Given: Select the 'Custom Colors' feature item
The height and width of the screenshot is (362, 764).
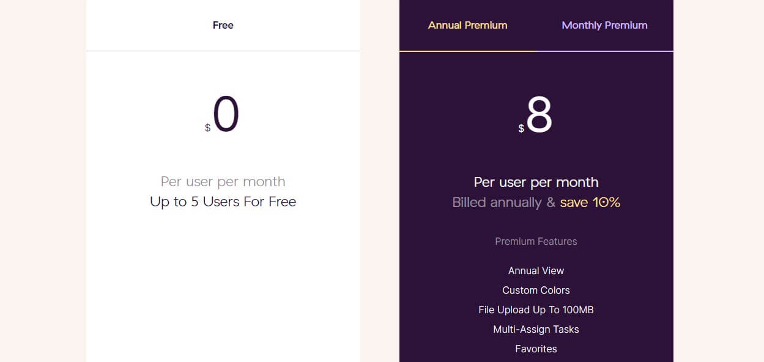Looking at the screenshot, I should coord(536,290).
